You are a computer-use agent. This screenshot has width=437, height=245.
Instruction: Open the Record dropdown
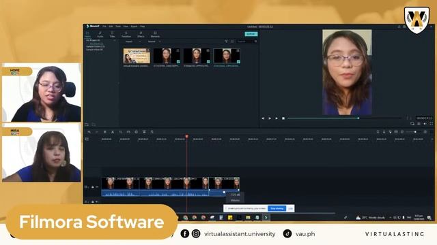coord(154,42)
